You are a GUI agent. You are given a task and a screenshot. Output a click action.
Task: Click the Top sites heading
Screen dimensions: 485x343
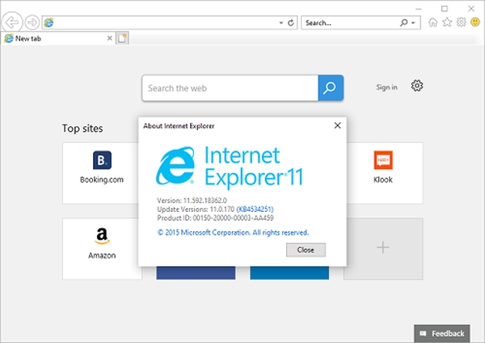82,129
